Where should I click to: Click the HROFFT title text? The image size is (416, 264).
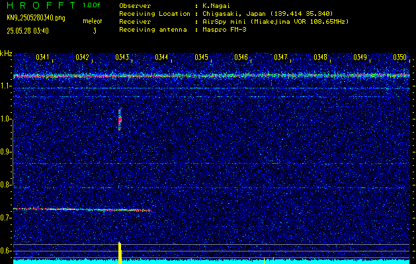42,5
